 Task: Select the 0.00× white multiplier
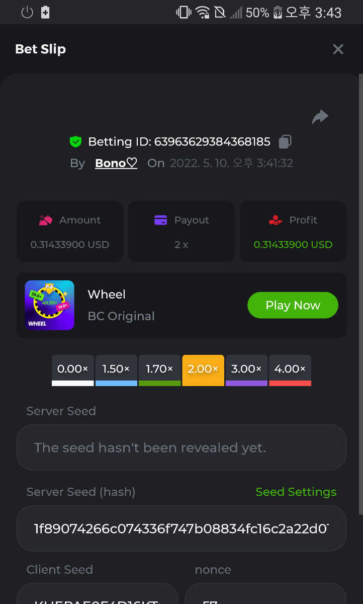click(x=73, y=370)
